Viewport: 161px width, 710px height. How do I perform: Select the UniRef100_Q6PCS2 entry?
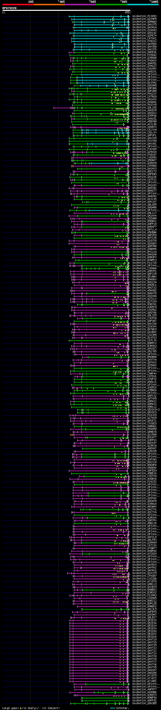pyautogui.click(x=144, y=396)
